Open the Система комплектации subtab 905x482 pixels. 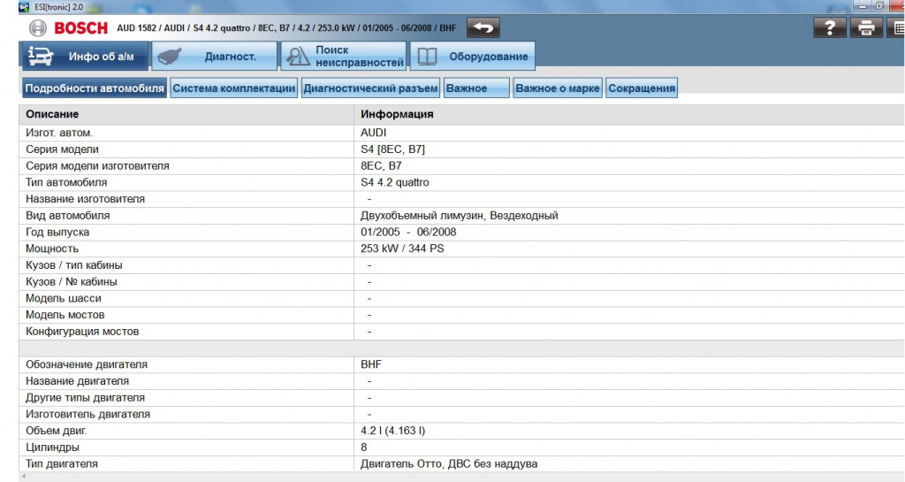tap(233, 88)
